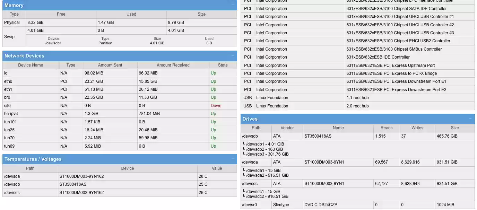Image resolution: width=477 pixels, height=210 pixels.
Task: Collapse the Memory panel using its minus icon
Action: coord(233,5)
